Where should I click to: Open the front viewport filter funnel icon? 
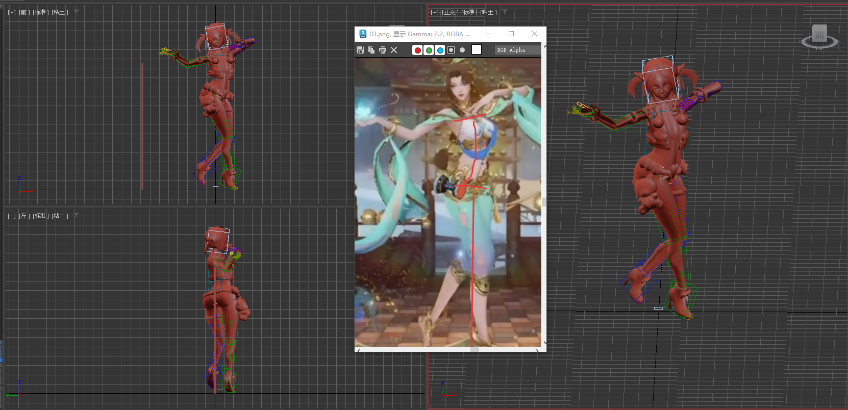click(76, 12)
